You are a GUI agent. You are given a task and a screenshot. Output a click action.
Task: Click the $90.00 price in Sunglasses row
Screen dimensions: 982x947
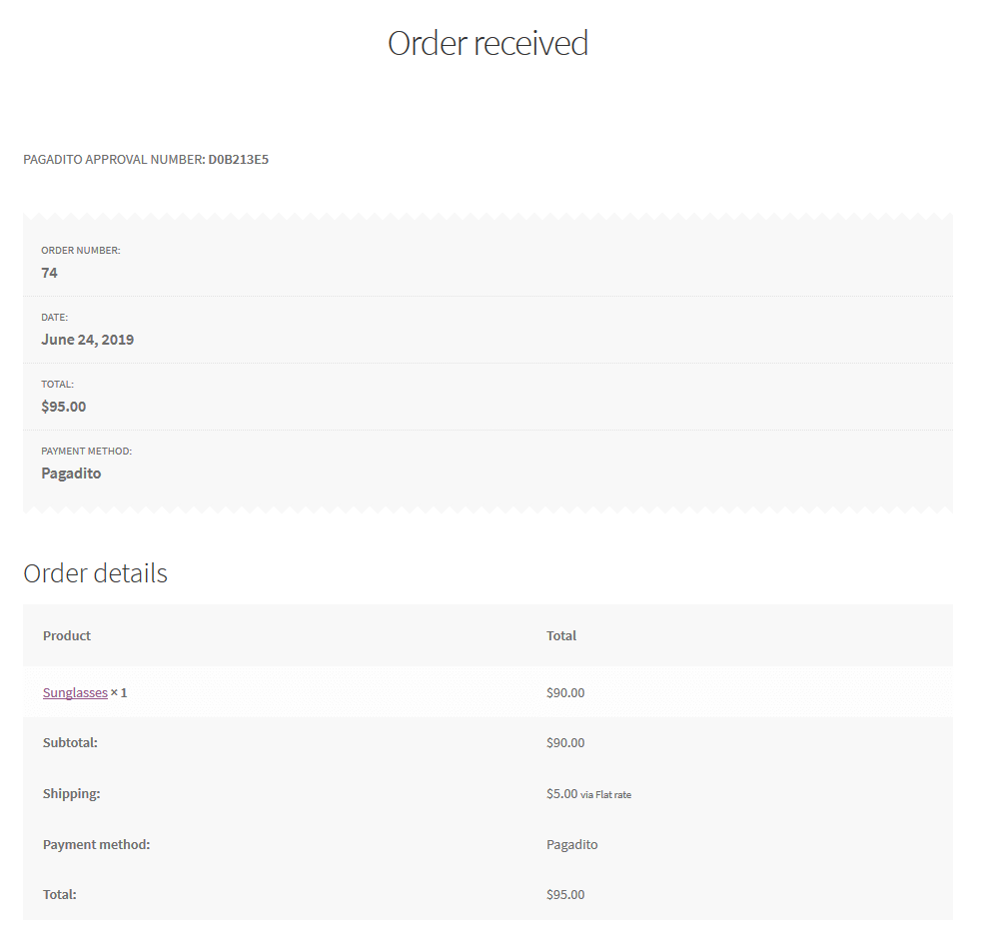click(565, 692)
